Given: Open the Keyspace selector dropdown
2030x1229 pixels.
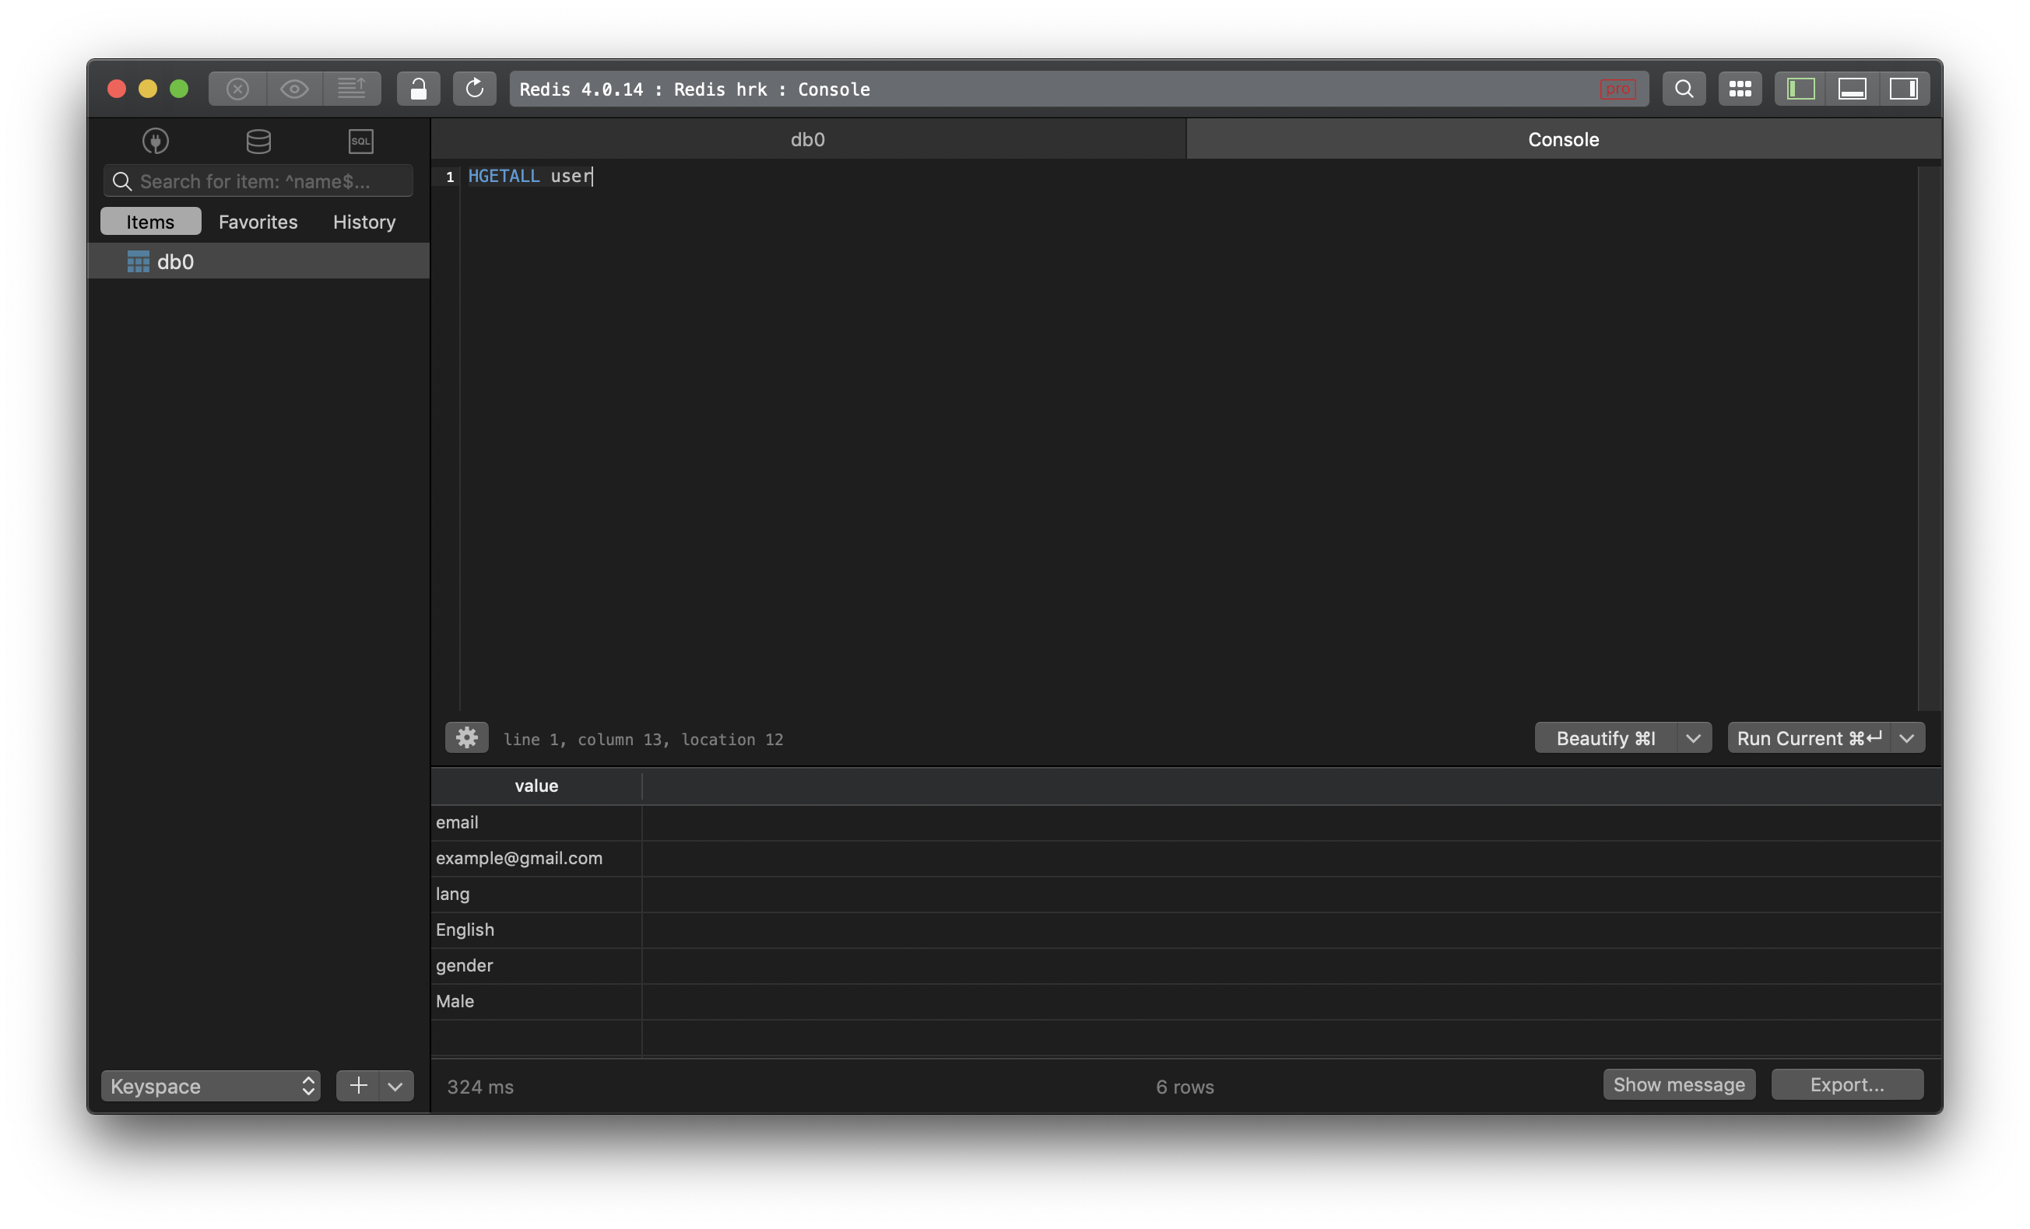Looking at the screenshot, I should click(209, 1084).
